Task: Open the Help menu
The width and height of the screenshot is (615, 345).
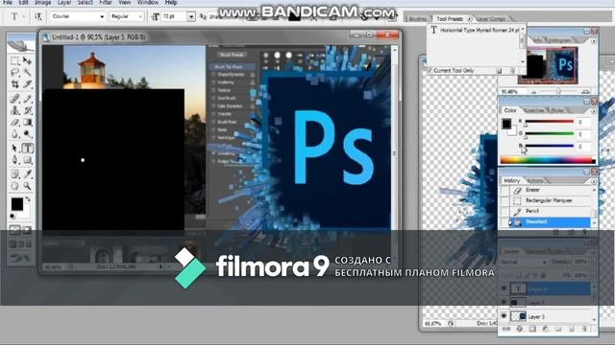Action: click(171, 2)
